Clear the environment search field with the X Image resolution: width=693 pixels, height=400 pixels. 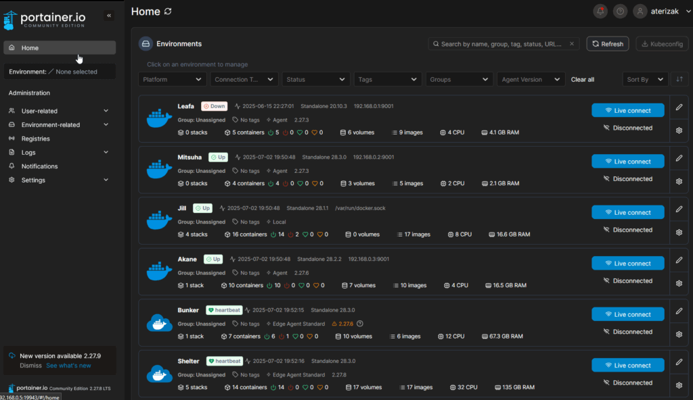point(572,44)
